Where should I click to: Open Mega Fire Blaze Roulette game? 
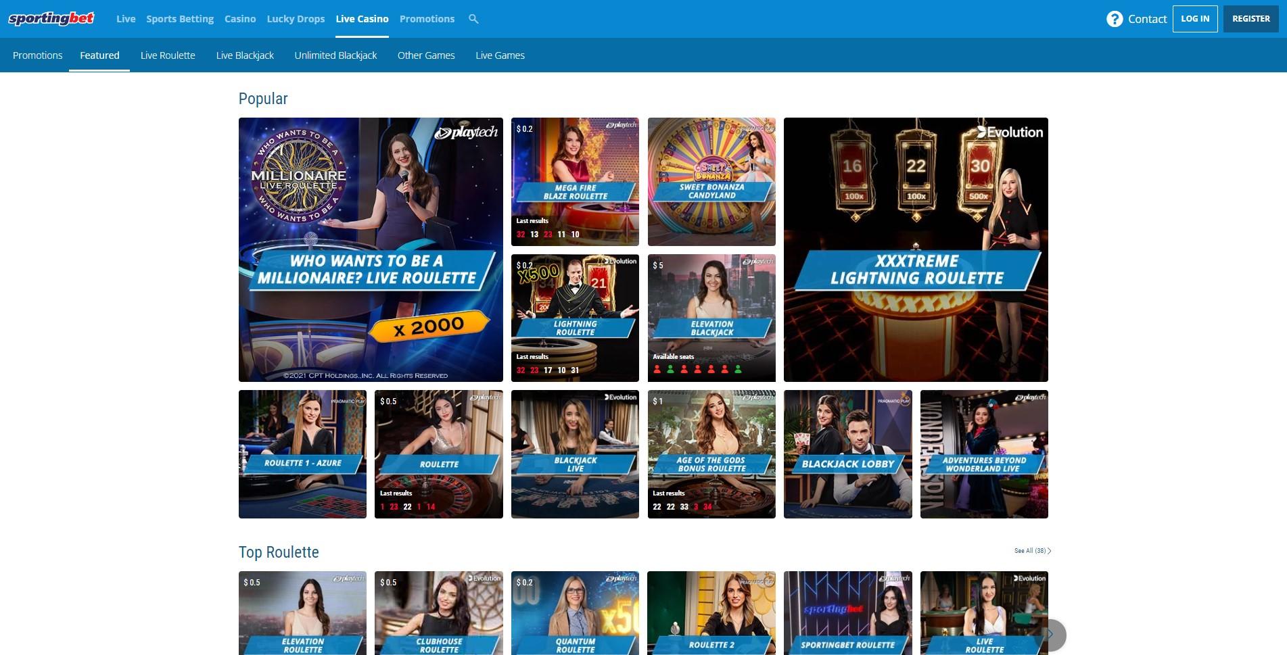tap(575, 182)
